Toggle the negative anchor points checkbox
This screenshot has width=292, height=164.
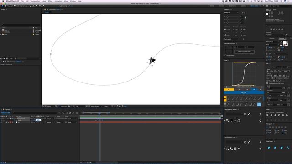268,83
